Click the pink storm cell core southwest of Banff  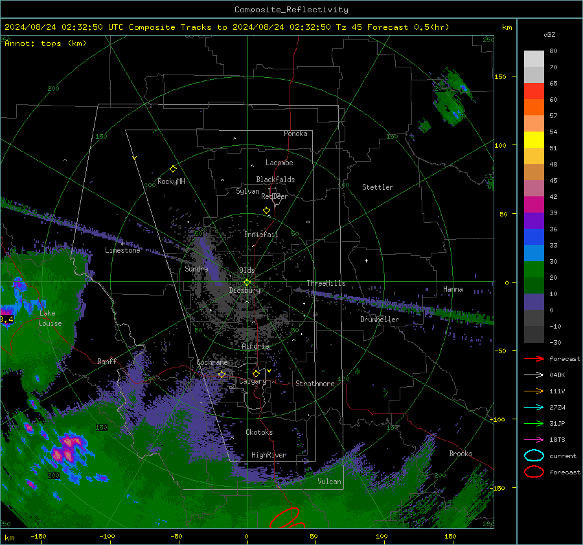[x=67, y=448]
